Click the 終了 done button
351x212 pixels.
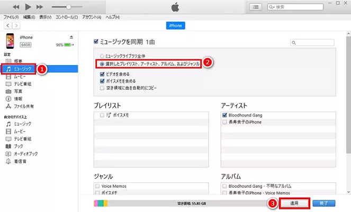click(324, 204)
